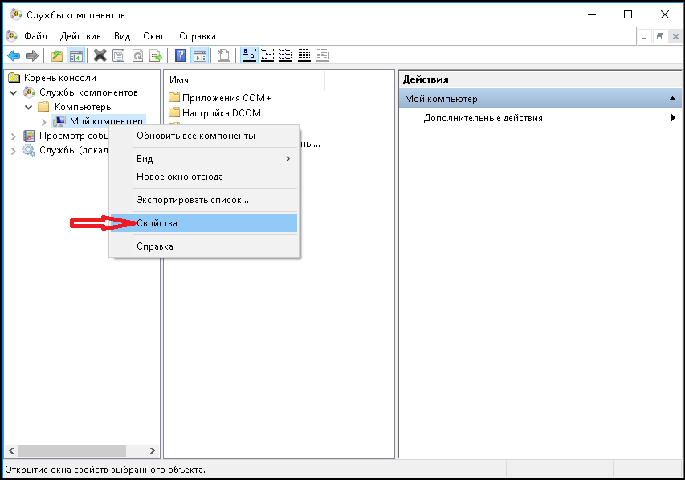Viewport: 685px width, 480px height.
Task: Switch to Large icons view in toolbar
Action: (250, 55)
